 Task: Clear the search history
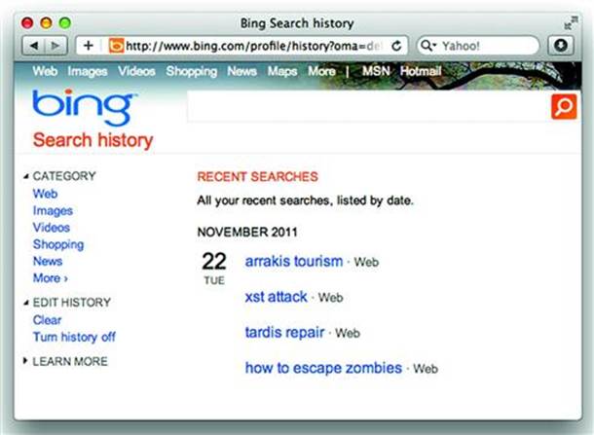47,320
